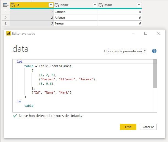This screenshot has width=168, height=142.
Task: Click the Cancelar button
Action: 148,127
